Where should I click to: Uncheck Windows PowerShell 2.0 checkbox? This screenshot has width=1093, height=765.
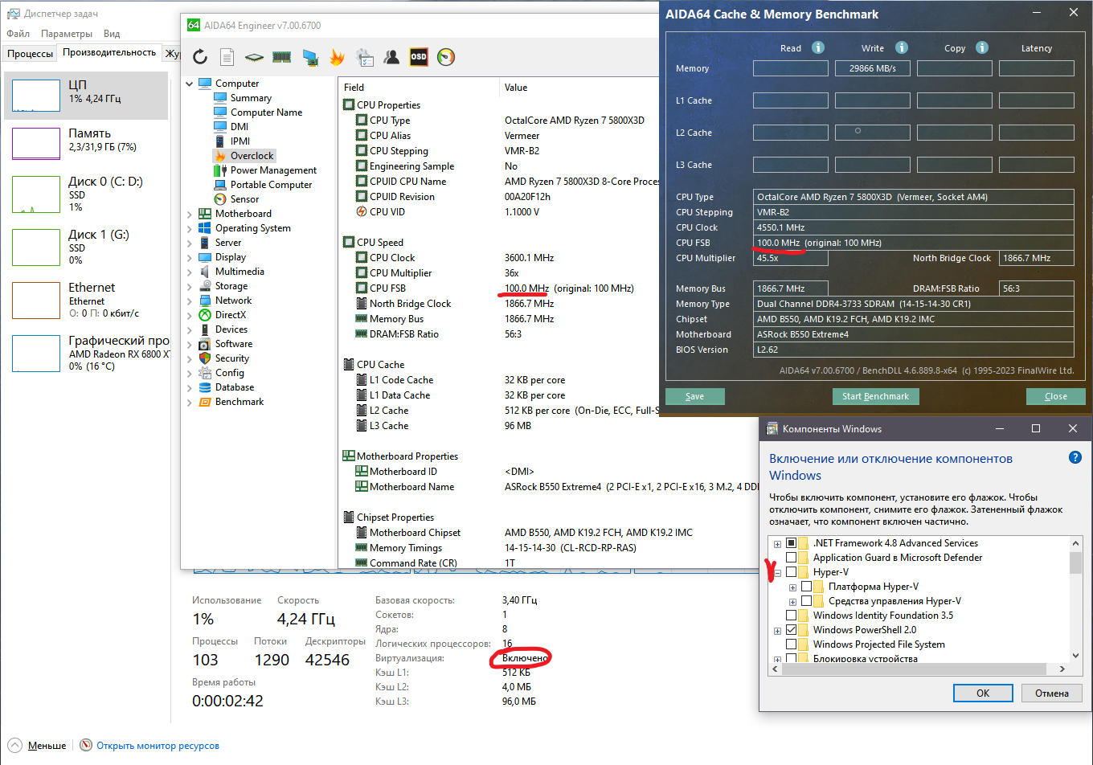792,630
